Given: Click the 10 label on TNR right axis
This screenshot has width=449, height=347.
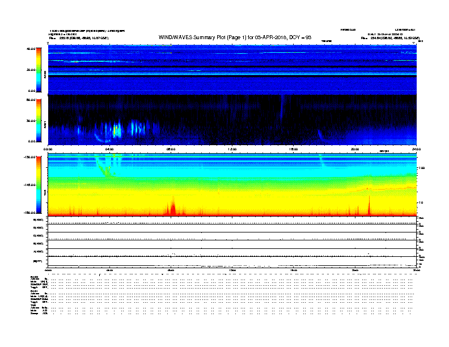Looking at the screenshot, I should click(x=421, y=203).
